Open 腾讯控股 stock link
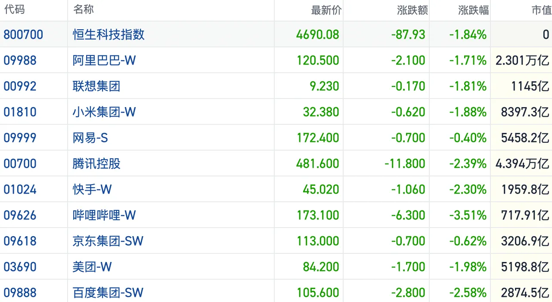552x302 pixels. tap(96, 163)
